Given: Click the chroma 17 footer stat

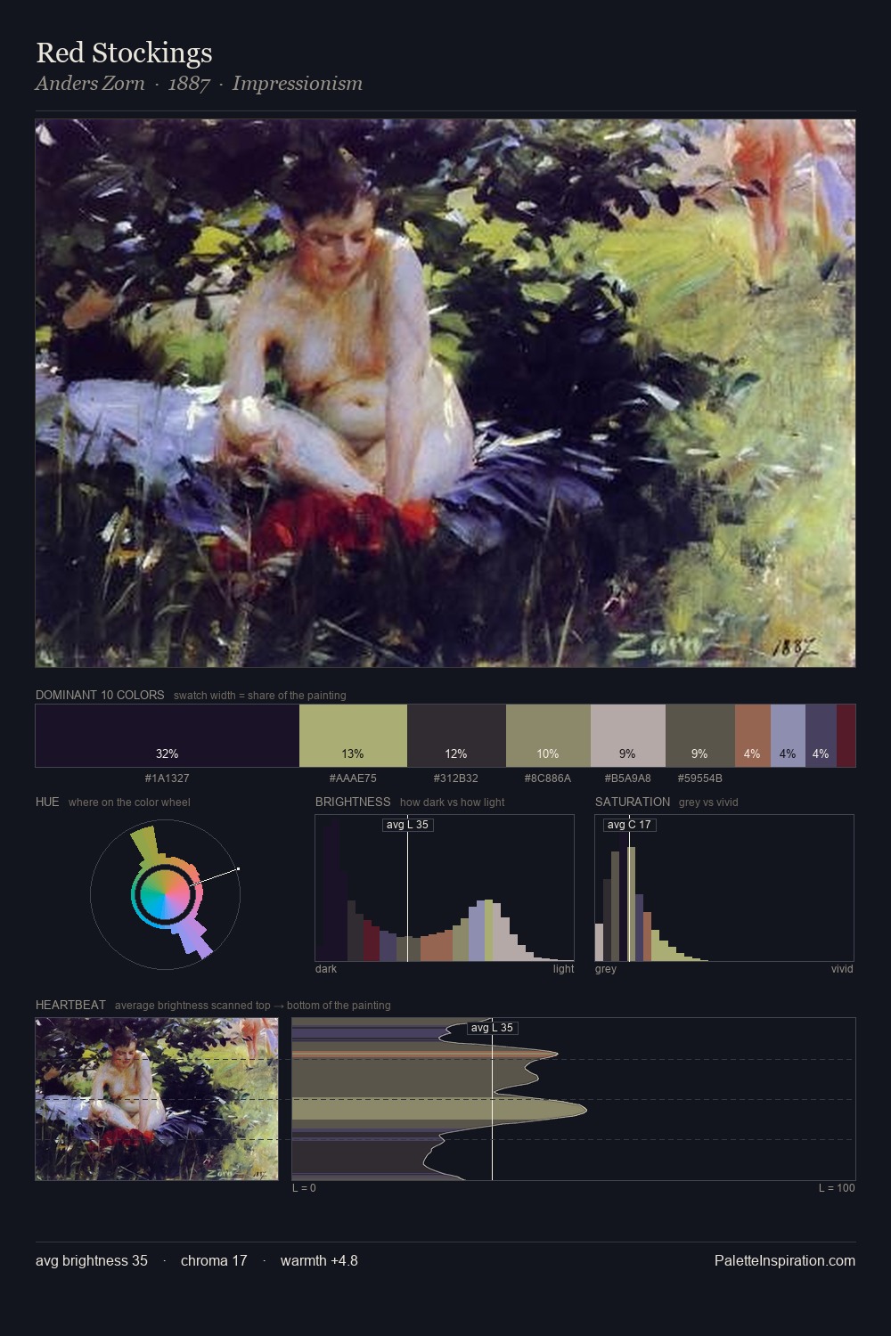Looking at the screenshot, I should pyautogui.click(x=214, y=1260).
